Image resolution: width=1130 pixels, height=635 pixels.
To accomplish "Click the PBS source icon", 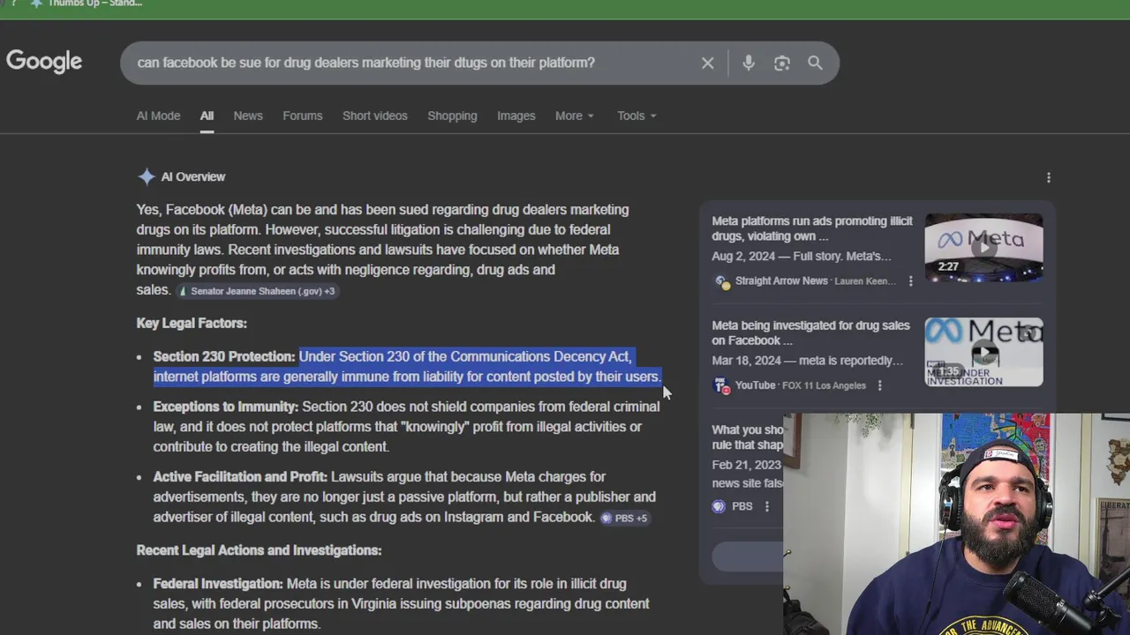I will [x=719, y=506].
